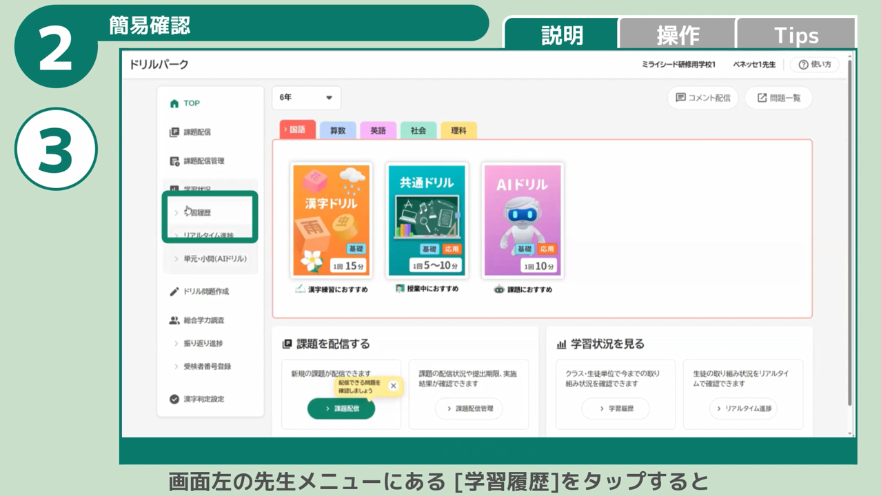
Task: Select the 操作 tab at the top
Action: 678,34
